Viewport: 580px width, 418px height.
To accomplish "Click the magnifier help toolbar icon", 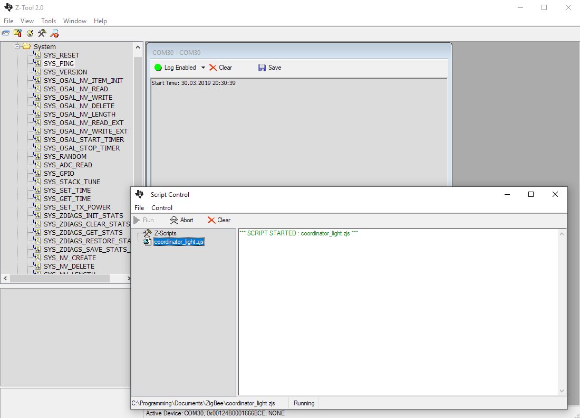I will [54, 33].
